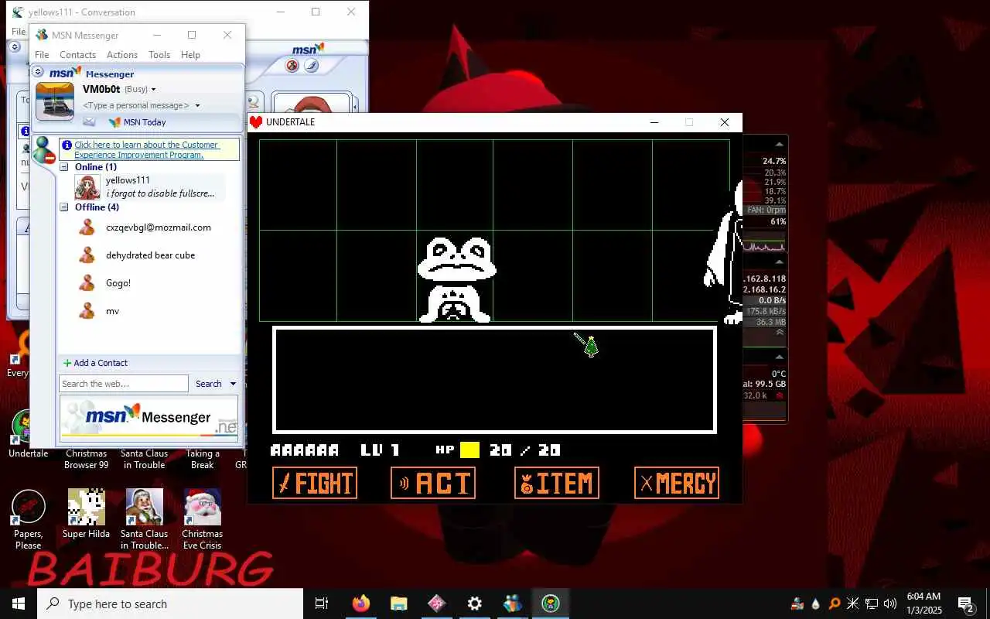Collapse the bottom drive section of the monitor gadget
Viewport: 990px width, 619px height.
click(x=780, y=357)
